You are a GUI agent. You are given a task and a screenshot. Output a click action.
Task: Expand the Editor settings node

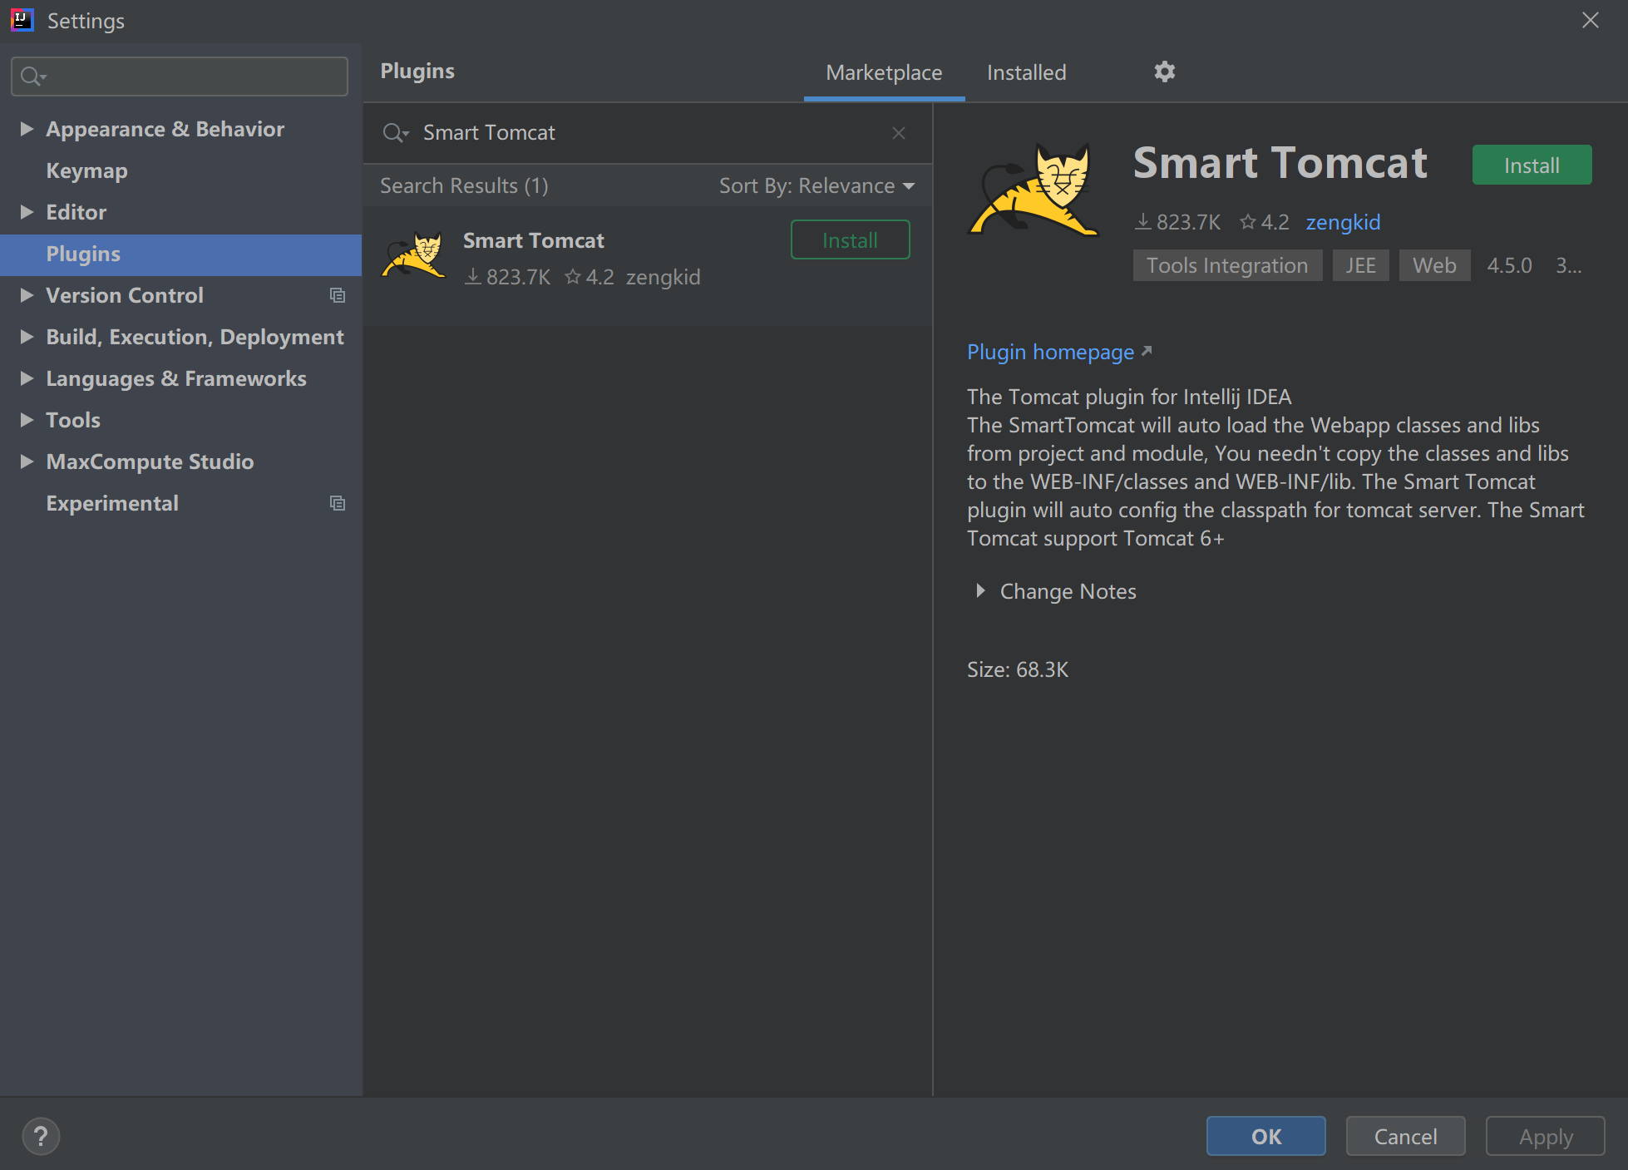(x=27, y=212)
